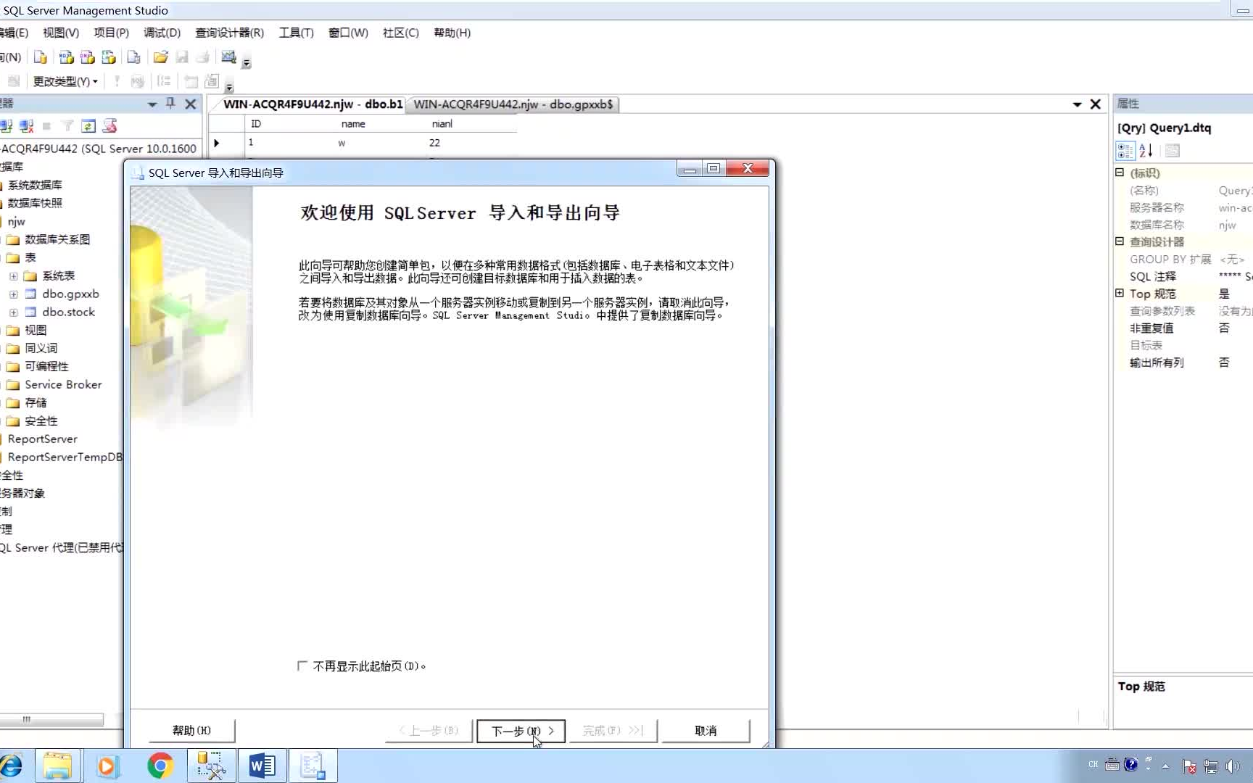The height and width of the screenshot is (783, 1253).
Task: Close the Object Explorer panel
Action: (191, 104)
